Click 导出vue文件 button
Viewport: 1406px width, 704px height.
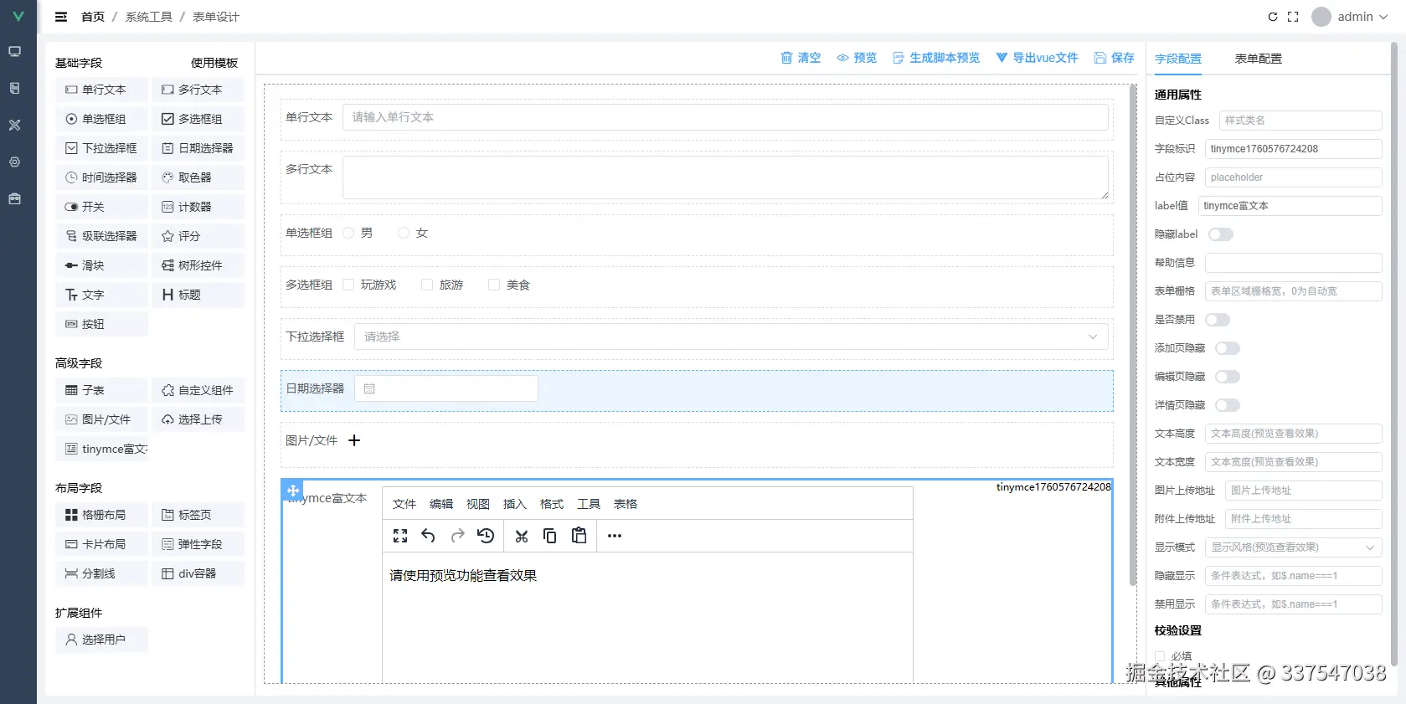pyautogui.click(x=1037, y=58)
